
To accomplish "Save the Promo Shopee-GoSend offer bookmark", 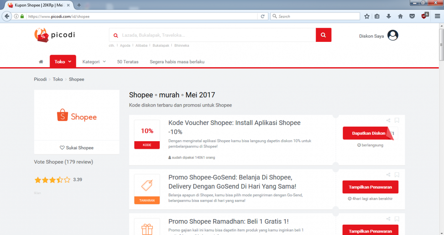I will click(x=397, y=175).
